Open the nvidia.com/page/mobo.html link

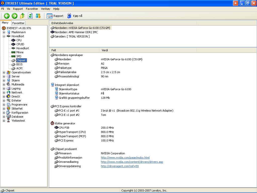(125, 158)
